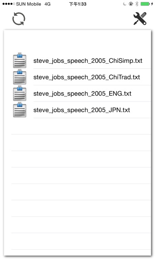Screen dimensions: 155x275
Task: Tap the rotation lock status icon
Action: (x=131, y=4)
